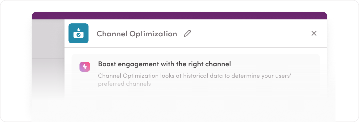The image size is (359, 122).
Task: Click the gray canvas area left of panel
Action: point(48,40)
